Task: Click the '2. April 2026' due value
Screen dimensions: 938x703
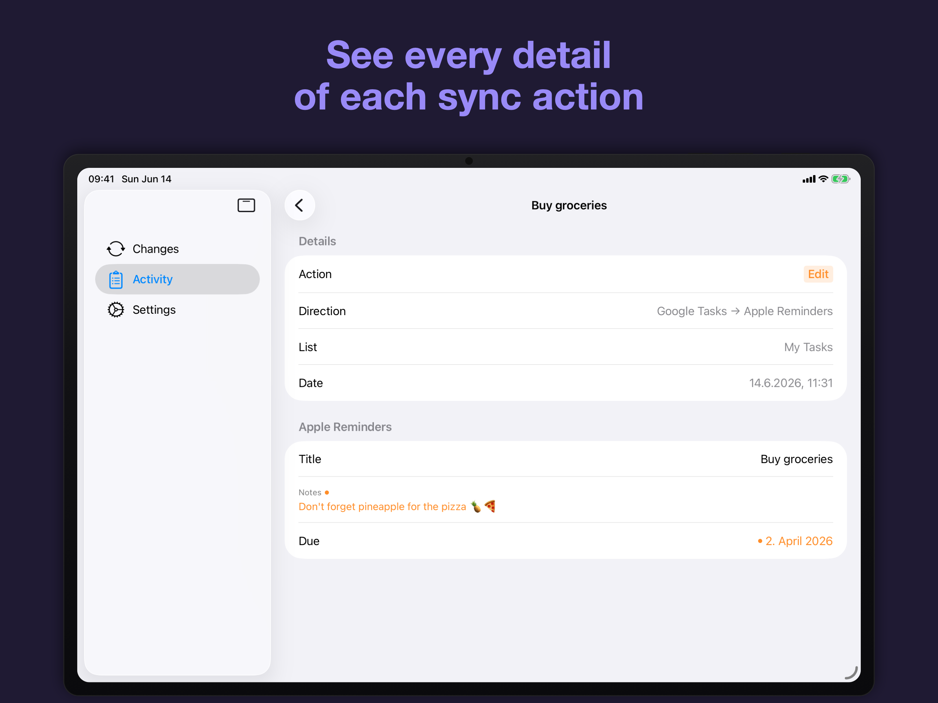Action: point(799,541)
